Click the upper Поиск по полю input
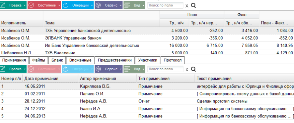 [x=165, y=5]
